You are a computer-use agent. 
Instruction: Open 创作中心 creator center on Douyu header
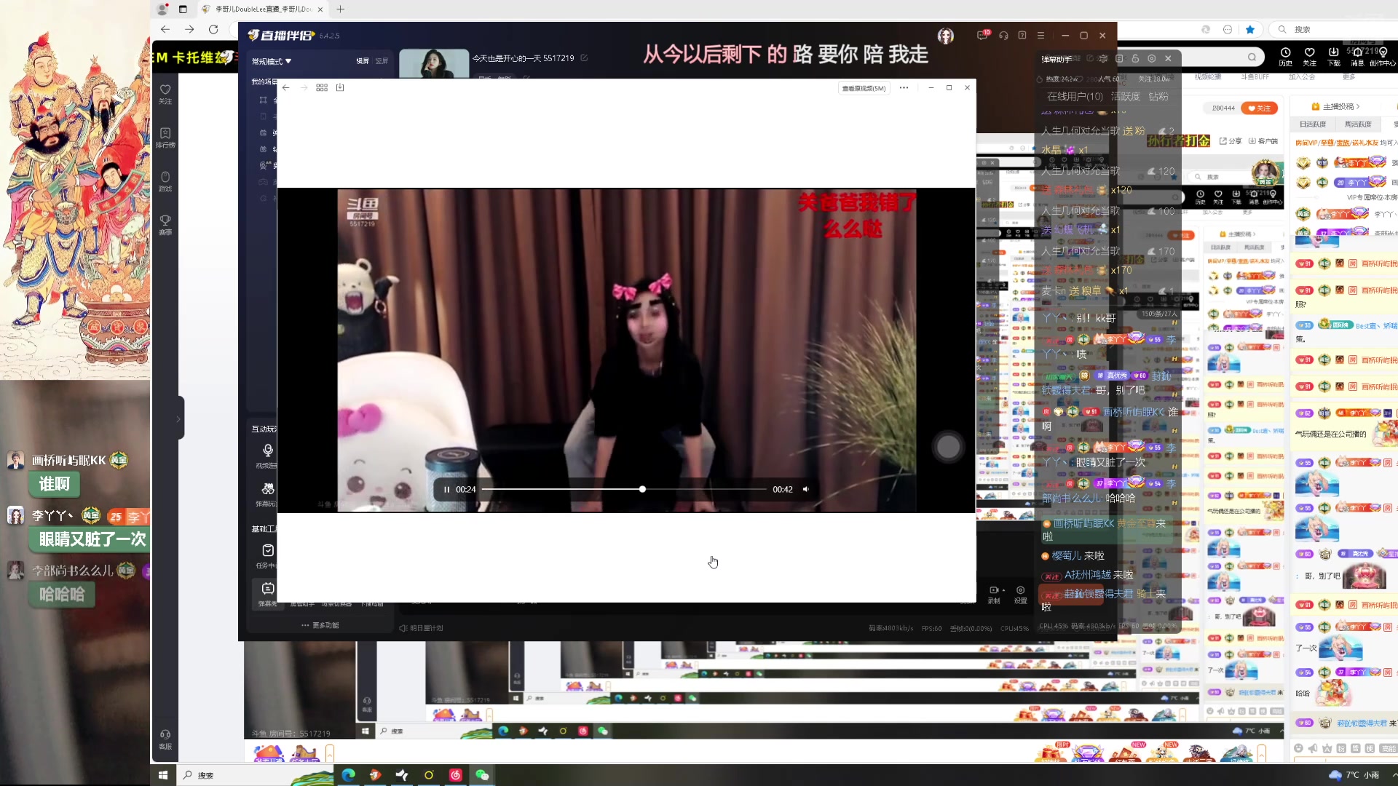click(x=1383, y=57)
